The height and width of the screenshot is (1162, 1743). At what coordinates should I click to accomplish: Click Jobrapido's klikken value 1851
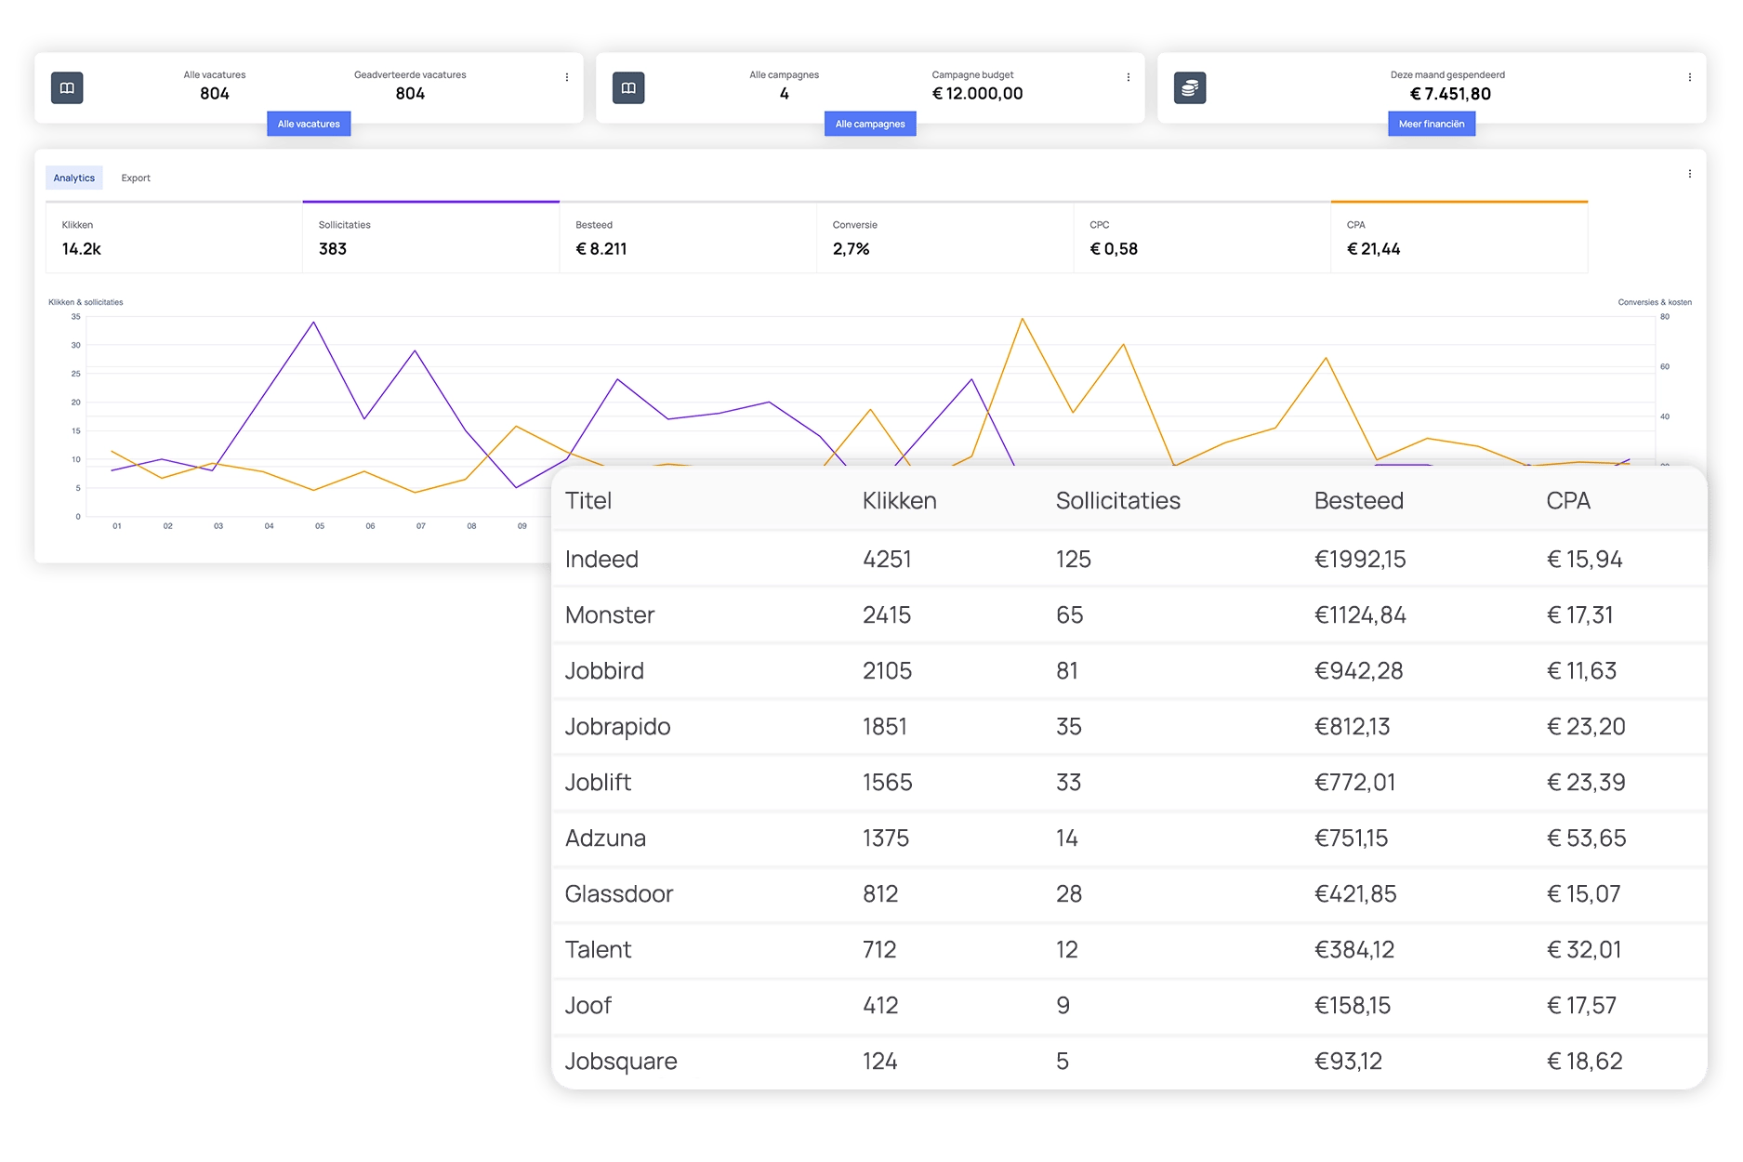[x=885, y=727]
